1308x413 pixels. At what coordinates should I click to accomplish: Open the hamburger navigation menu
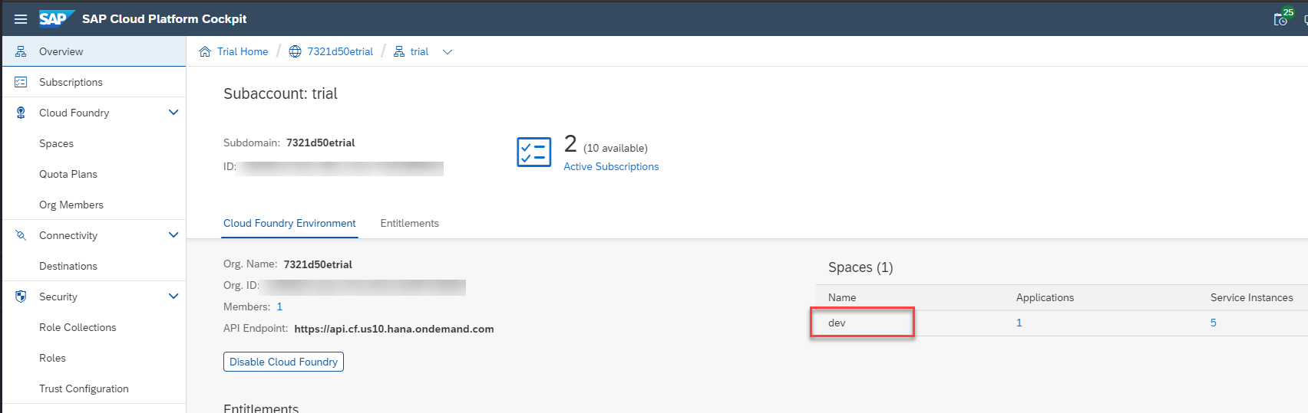tap(21, 19)
